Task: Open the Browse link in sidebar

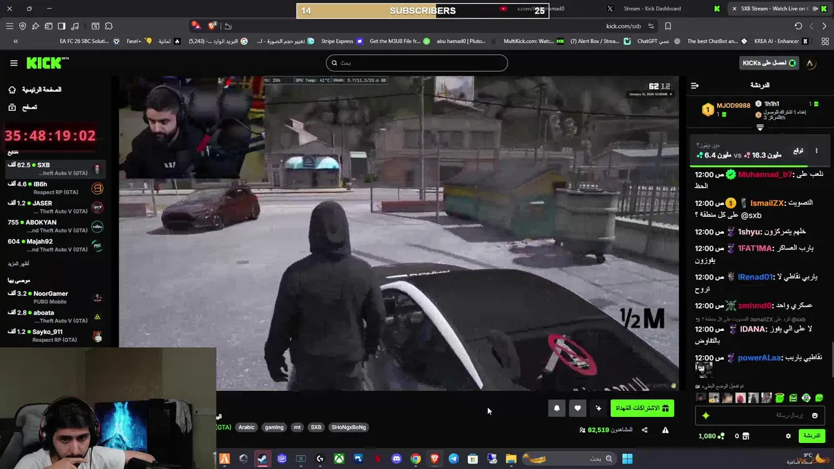Action: (x=23, y=107)
